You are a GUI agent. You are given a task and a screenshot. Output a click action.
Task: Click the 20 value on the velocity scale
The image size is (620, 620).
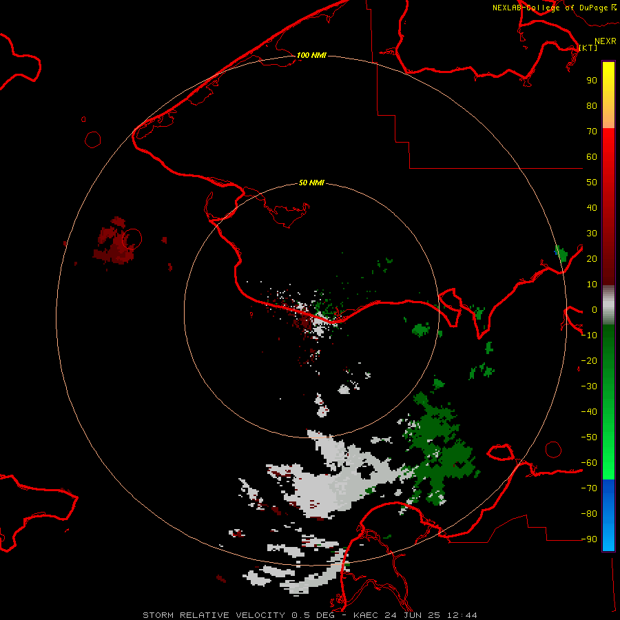[592, 258]
